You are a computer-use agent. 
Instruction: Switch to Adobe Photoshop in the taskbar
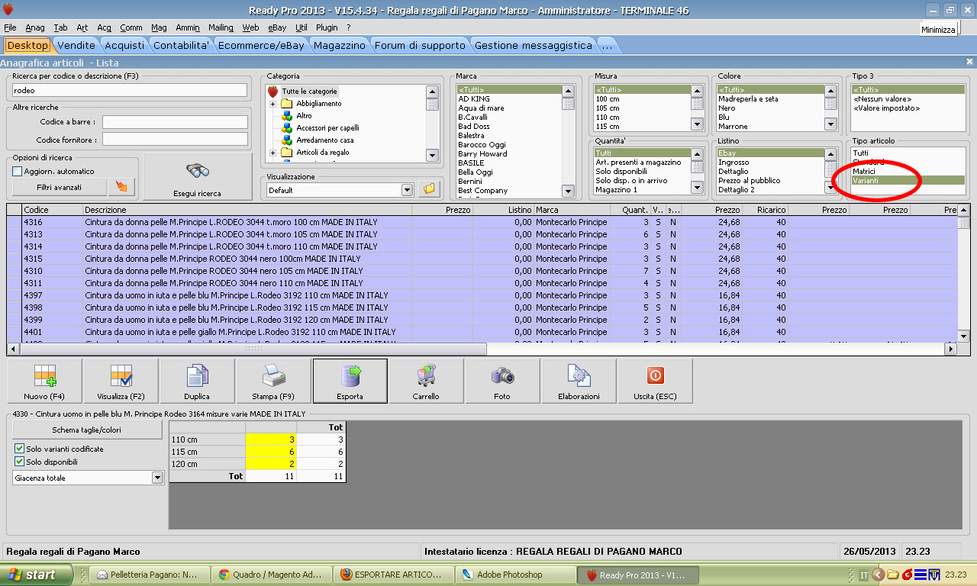pos(515,575)
